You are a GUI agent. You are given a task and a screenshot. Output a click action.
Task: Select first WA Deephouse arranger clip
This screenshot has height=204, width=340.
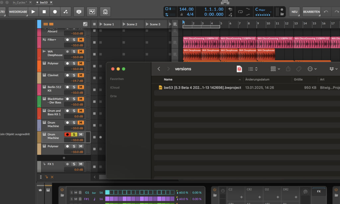[x=192, y=54]
